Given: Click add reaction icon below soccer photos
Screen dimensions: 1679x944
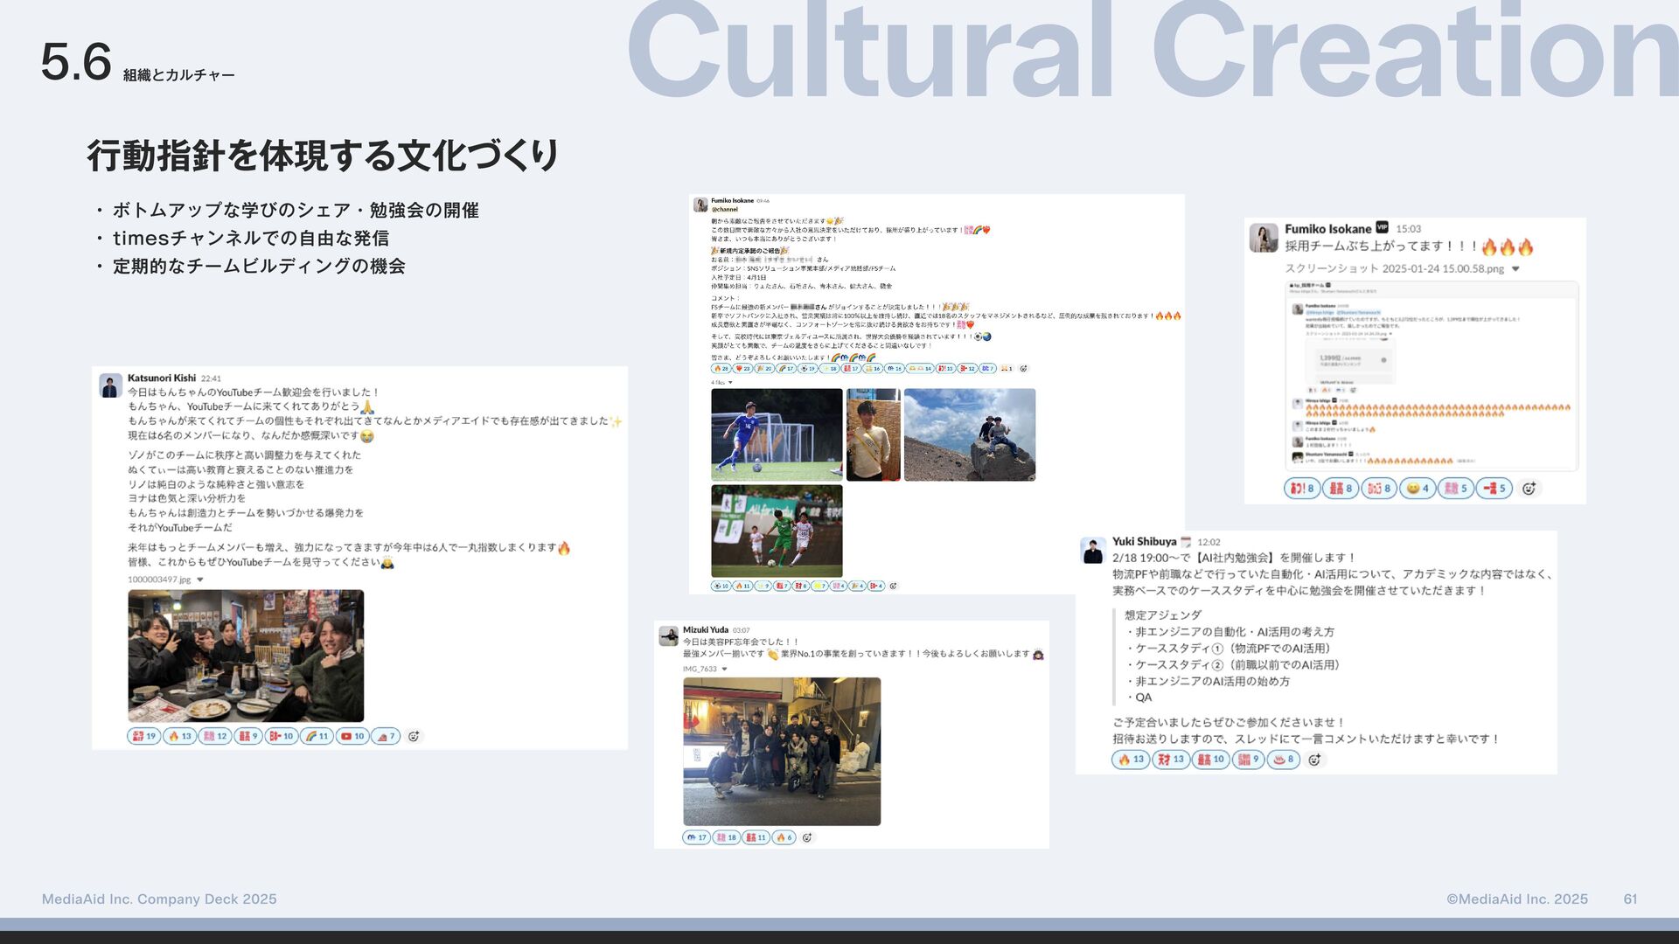Looking at the screenshot, I should (893, 586).
